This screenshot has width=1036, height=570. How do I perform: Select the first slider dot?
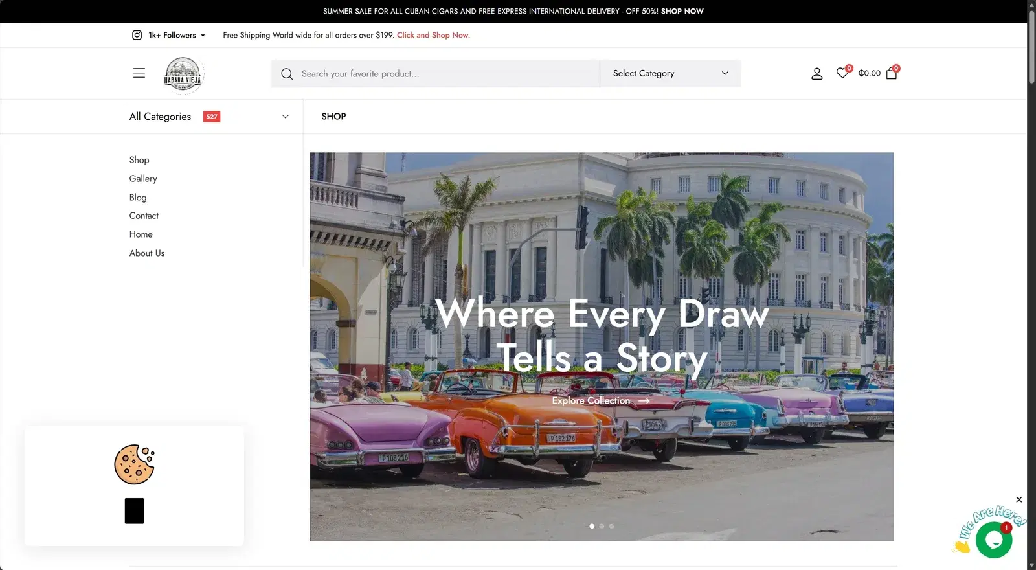coord(592,526)
